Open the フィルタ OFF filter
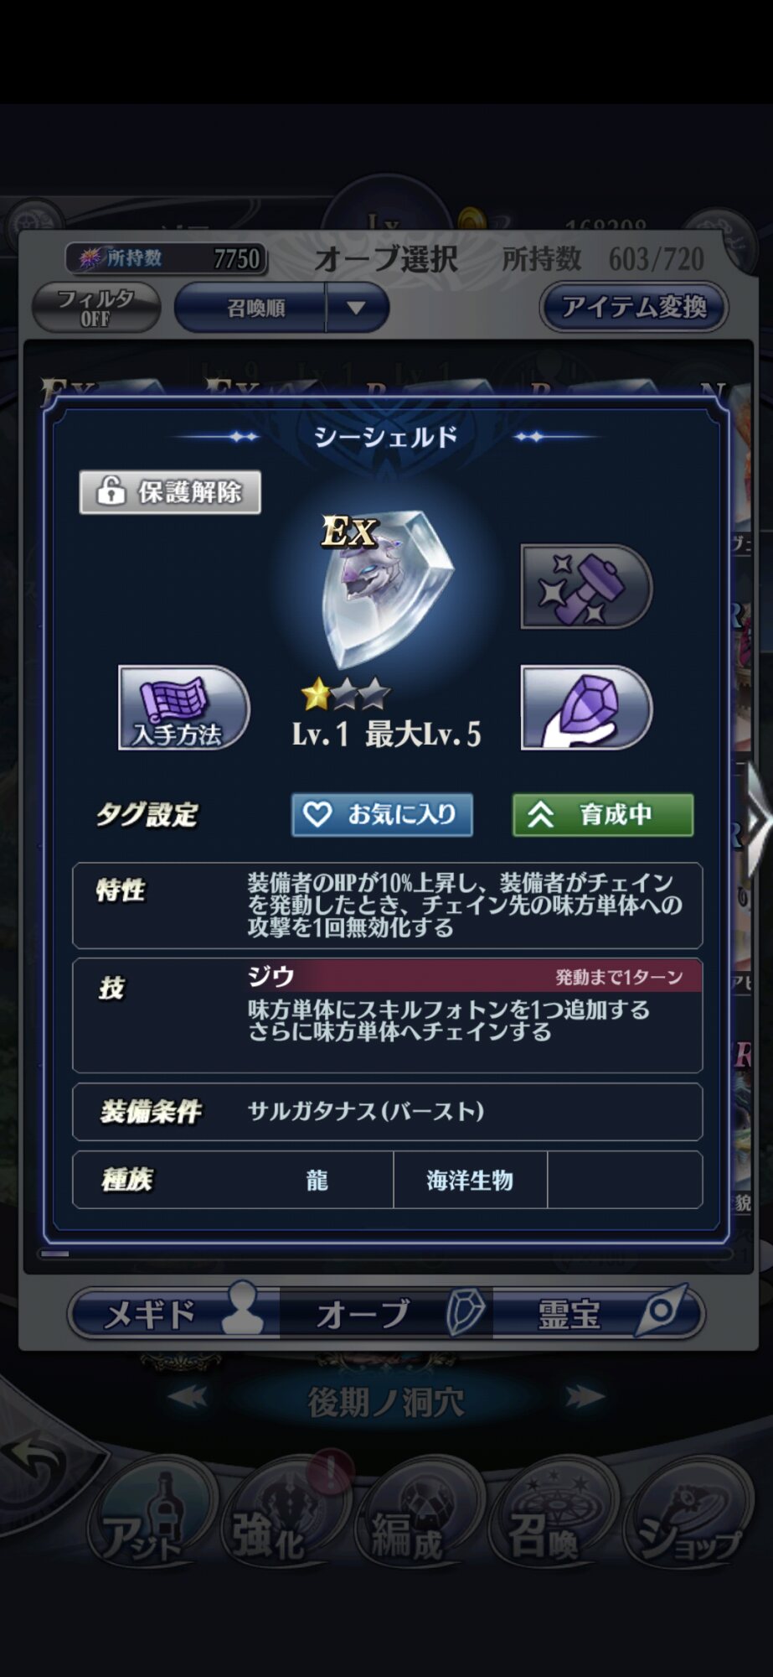The width and height of the screenshot is (773, 1677). (95, 308)
